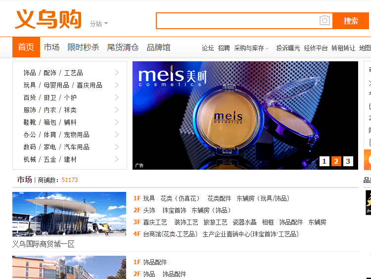
Task: Open the 义乌国际商贸城一区 title link
Action: tap(44, 244)
